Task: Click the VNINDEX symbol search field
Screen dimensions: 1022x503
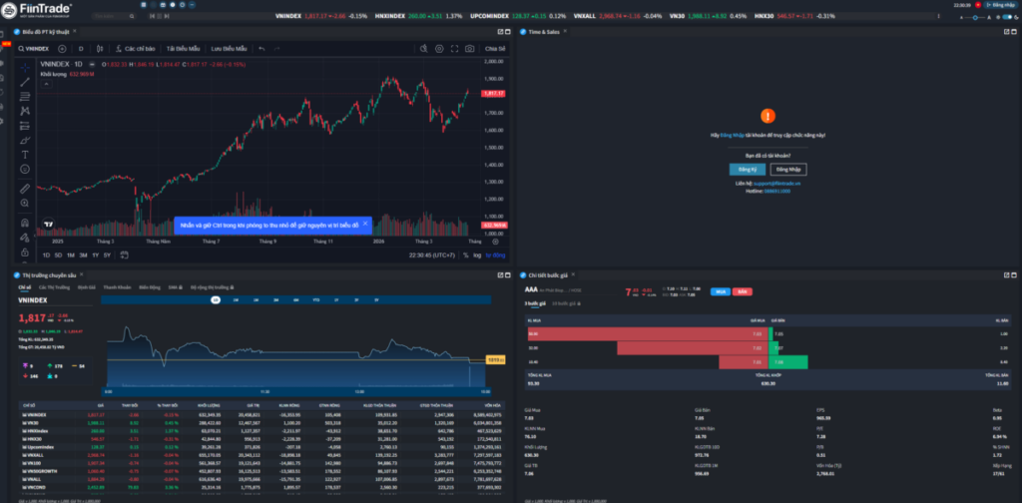Action: tap(34, 48)
